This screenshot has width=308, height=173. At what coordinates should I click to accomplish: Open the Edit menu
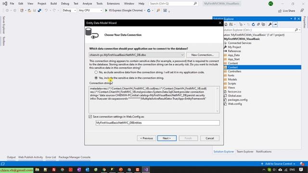point(21,3)
